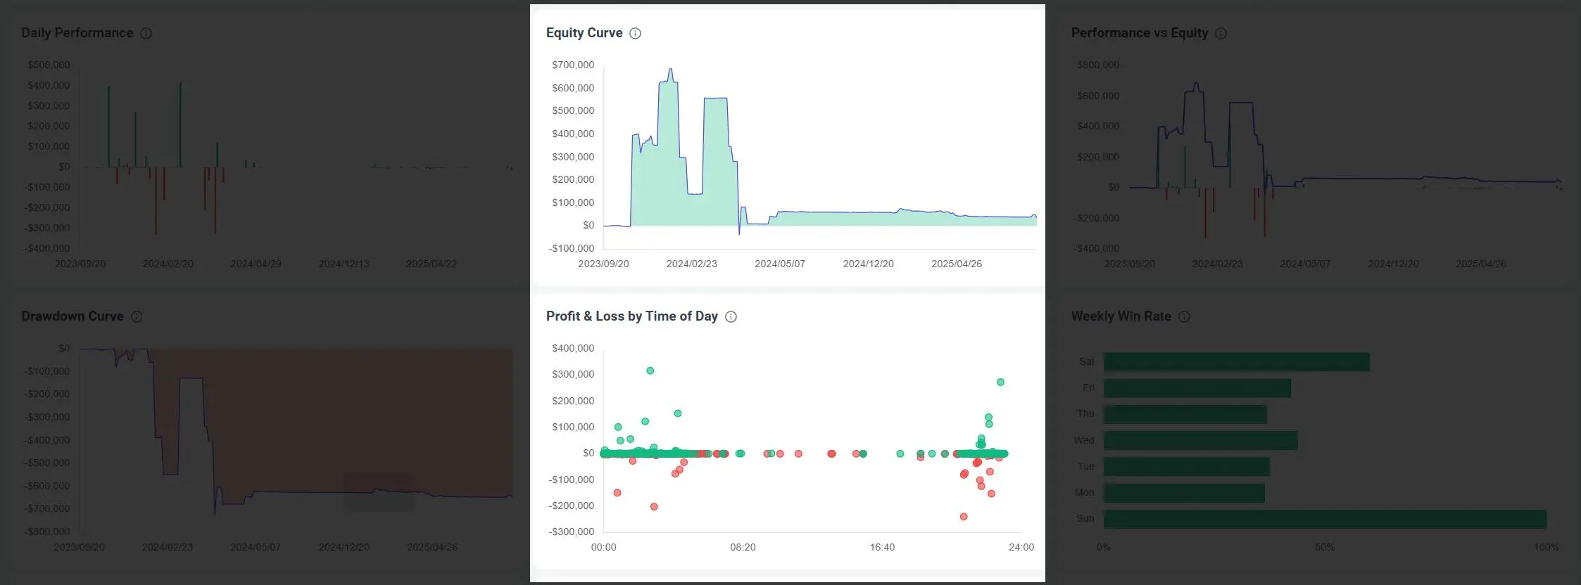Click the Drawdown Curve info icon
The height and width of the screenshot is (585, 1581).
coord(137,316)
